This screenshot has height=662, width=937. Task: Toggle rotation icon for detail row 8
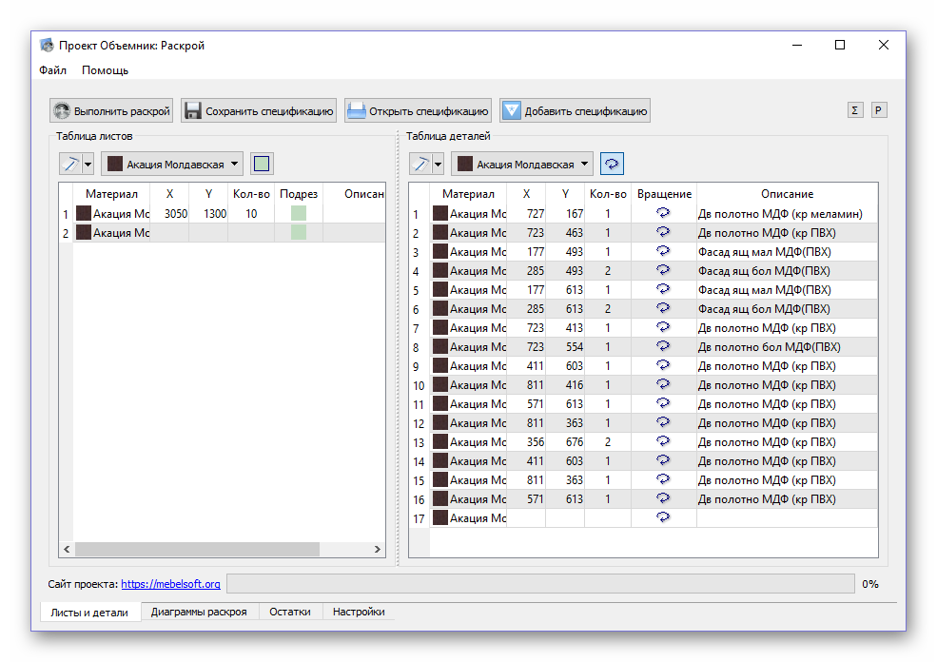click(663, 346)
